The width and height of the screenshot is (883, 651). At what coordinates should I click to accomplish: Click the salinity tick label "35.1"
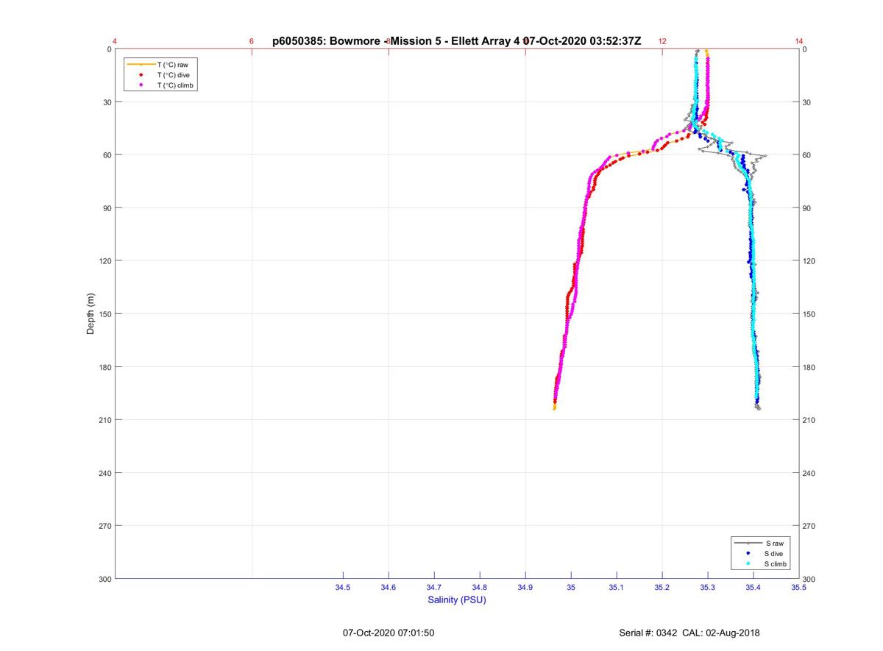(617, 588)
